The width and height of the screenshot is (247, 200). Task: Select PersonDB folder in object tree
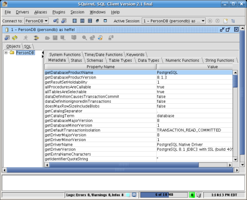tap(25, 53)
